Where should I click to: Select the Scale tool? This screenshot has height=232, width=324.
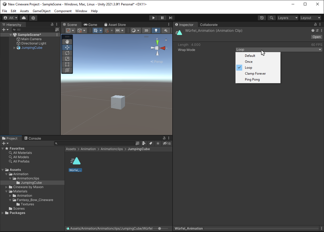pos(67,59)
